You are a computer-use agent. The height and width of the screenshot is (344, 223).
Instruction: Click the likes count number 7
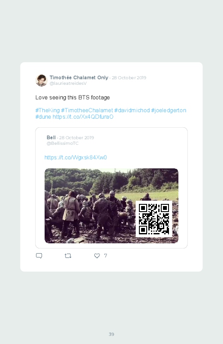pos(105,256)
